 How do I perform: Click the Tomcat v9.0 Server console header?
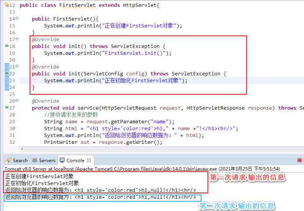(x=142, y=169)
